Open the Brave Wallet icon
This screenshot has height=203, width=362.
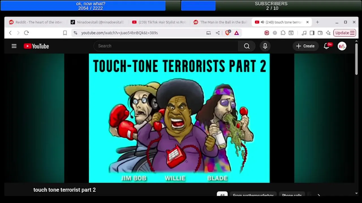[x=320, y=33]
